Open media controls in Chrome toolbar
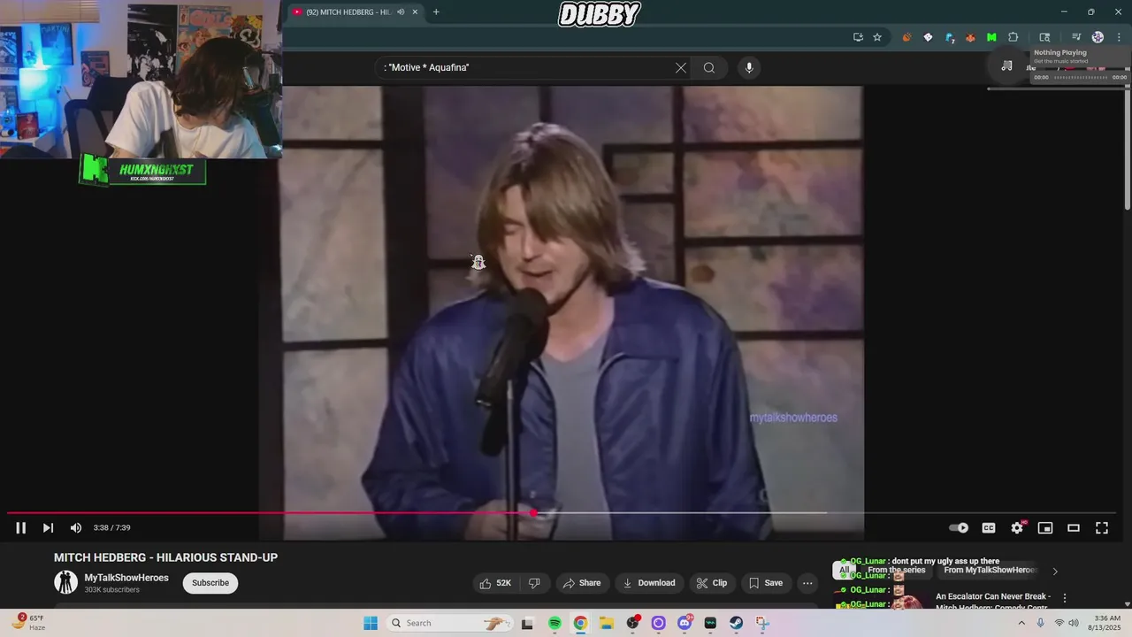Screen dimensions: 1132x637 1076,37
